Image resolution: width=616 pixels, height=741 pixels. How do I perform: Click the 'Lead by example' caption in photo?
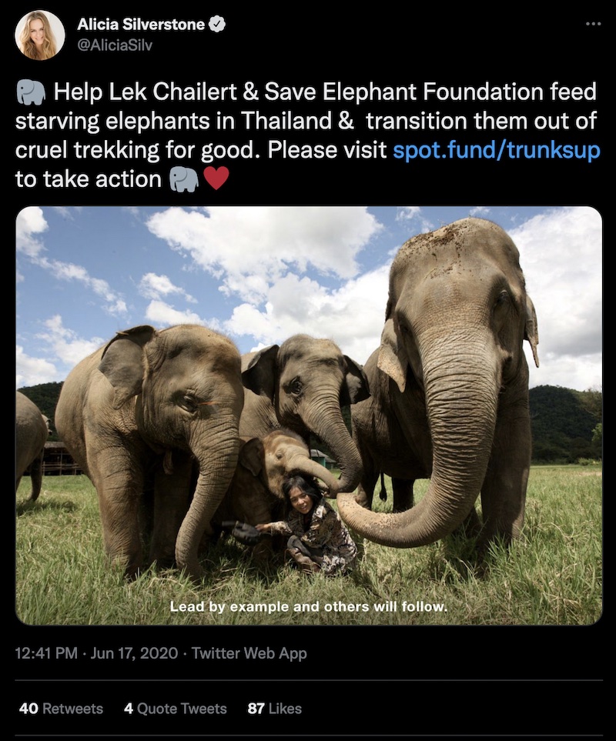(308, 606)
